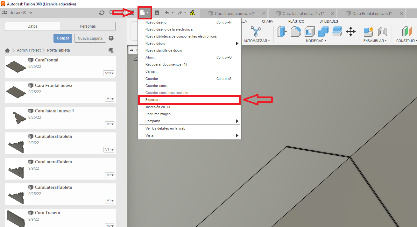Click the Save disk icon
This screenshot has width=417, height=227.
tap(157, 13)
